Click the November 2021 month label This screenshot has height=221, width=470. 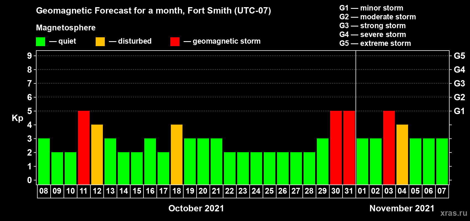coord(402,208)
